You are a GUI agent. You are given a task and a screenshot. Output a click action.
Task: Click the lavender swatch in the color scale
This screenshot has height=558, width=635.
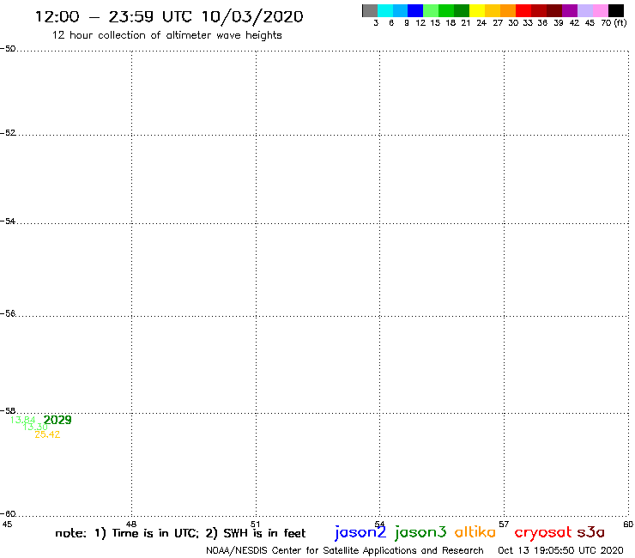point(584,10)
